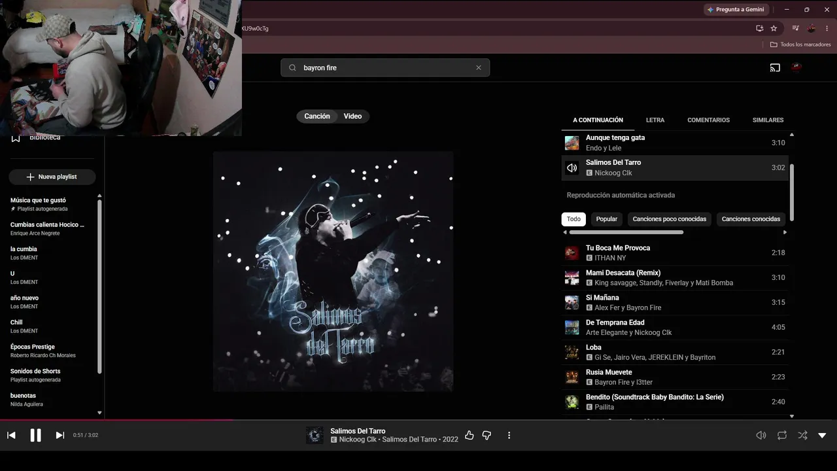Click the now-playing thumbnail in player bar
The width and height of the screenshot is (837, 471).
tap(315, 435)
